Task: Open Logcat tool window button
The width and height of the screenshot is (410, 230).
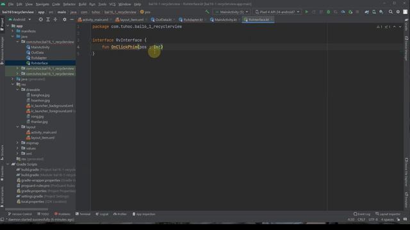Action: click(102, 214)
